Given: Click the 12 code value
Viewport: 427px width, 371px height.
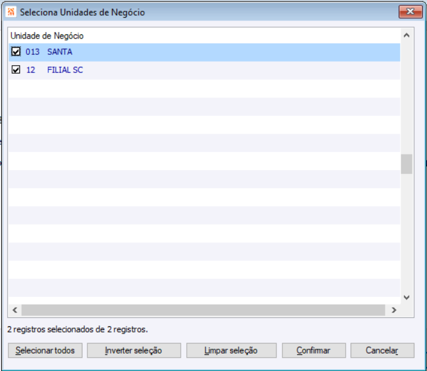Looking at the screenshot, I should (x=31, y=70).
